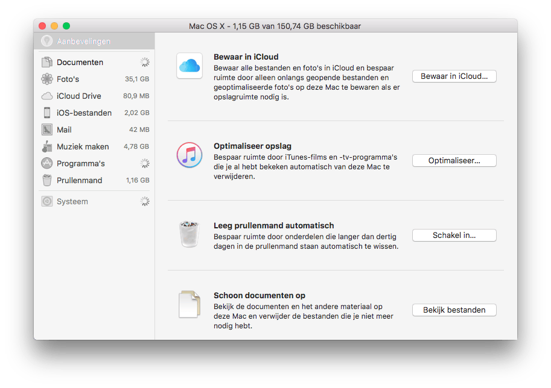Select the Mail category

(x=94, y=130)
